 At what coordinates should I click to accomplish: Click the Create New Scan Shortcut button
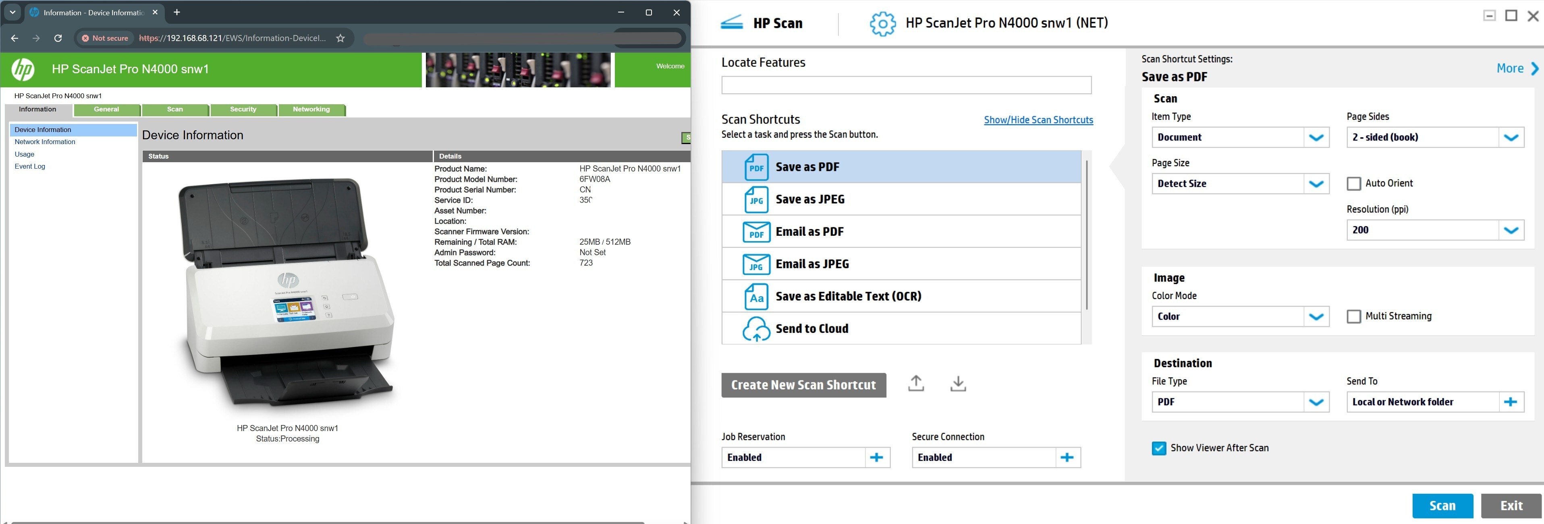(803, 385)
